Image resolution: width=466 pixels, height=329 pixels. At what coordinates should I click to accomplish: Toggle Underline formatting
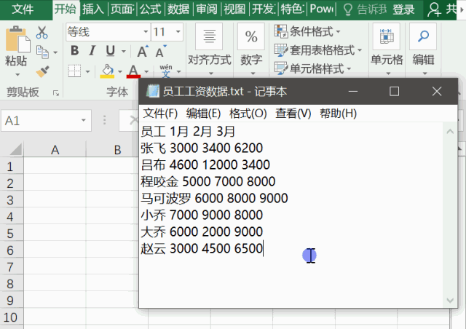[110, 51]
